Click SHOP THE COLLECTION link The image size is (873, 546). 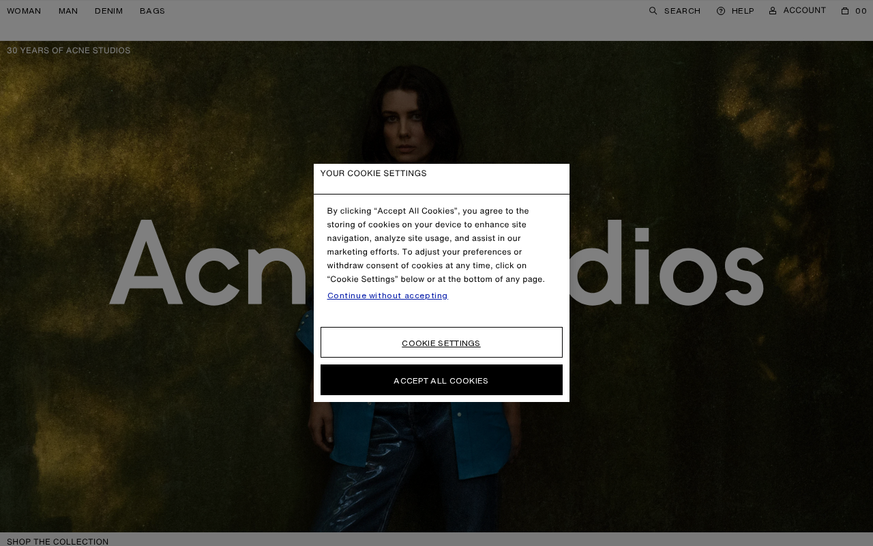click(x=58, y=541)
